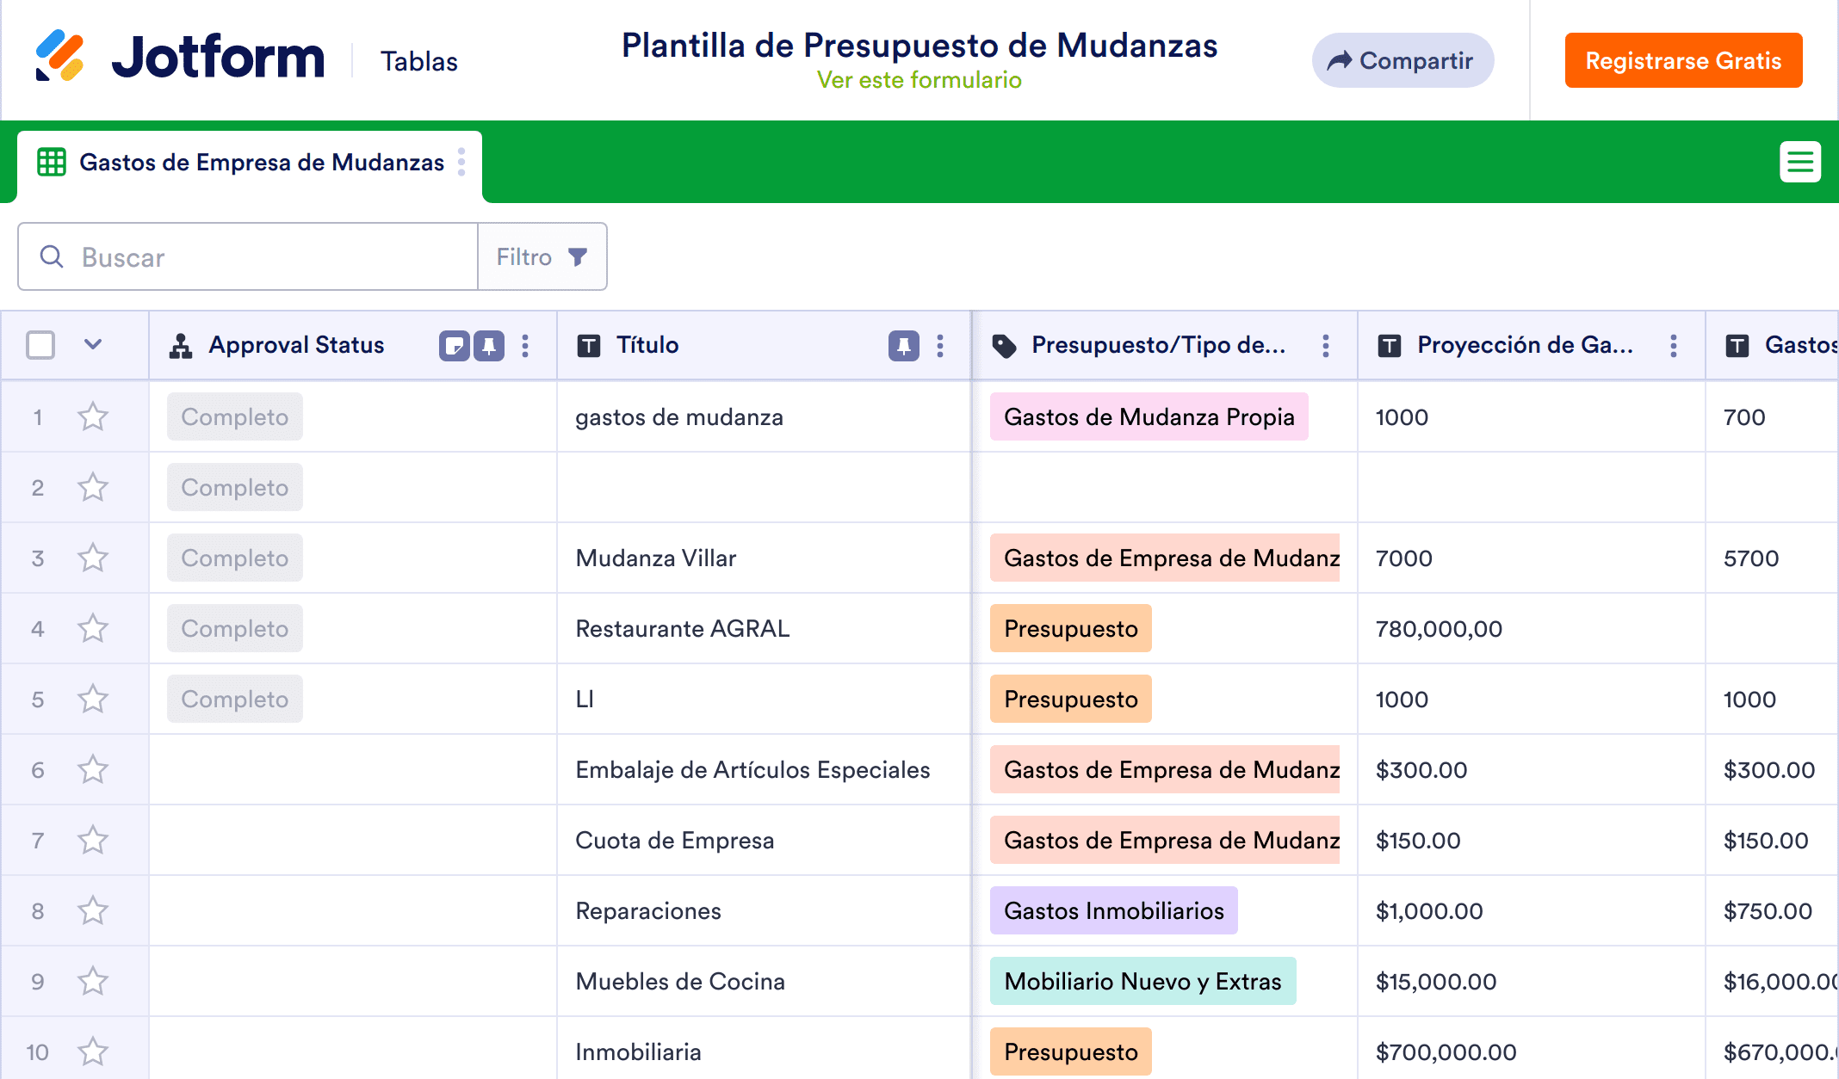Open the hamburger menu on the green bar
1839x1079 pixels.
1799,162
